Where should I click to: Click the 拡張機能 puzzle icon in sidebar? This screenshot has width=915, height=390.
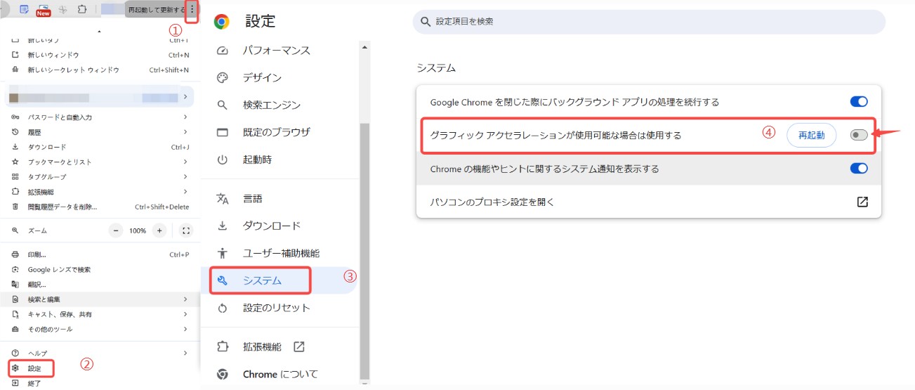click(x=223, y=346)
